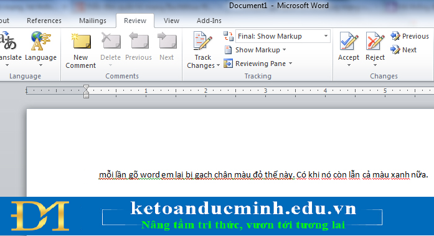Viewport: 434px width, 236px height.
Task: Click the Reviewing Pane icon
Action: tap(228, 64)
